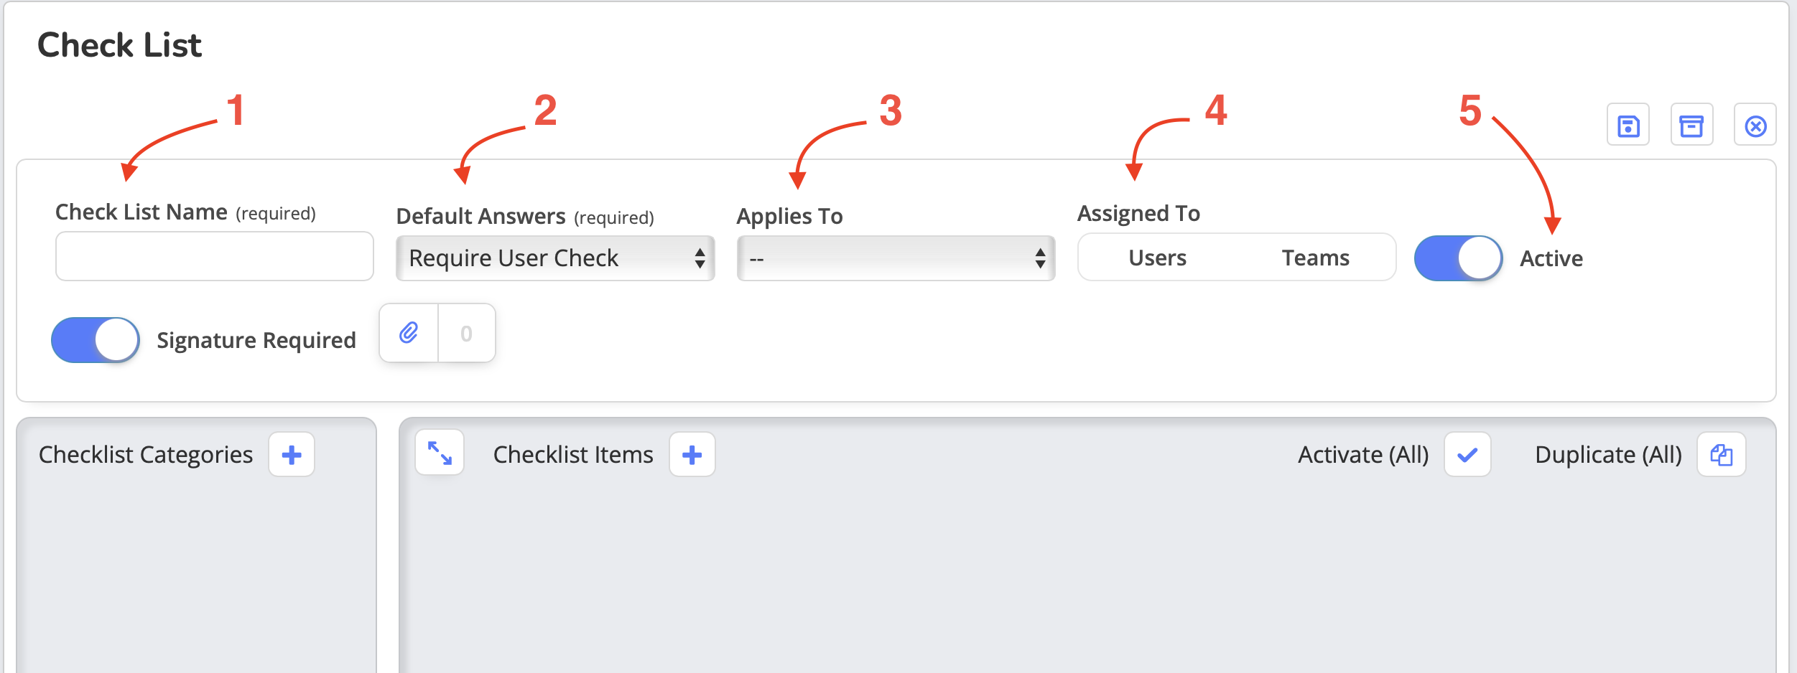Click the paperclip attachment icon

(x=409, y=333)
